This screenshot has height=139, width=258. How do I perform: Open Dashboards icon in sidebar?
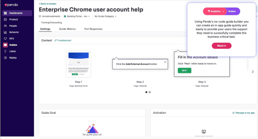click(x=5, y=13)
